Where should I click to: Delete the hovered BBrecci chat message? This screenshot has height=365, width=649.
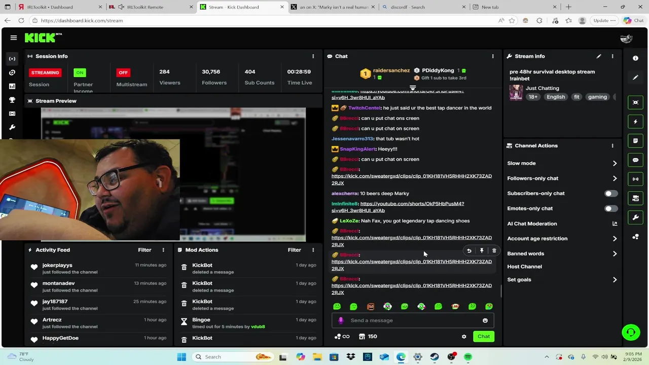click(494, 251)
